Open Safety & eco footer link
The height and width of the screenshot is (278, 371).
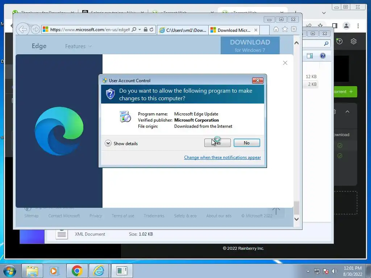pyautogui.click(x=185, y=216)
